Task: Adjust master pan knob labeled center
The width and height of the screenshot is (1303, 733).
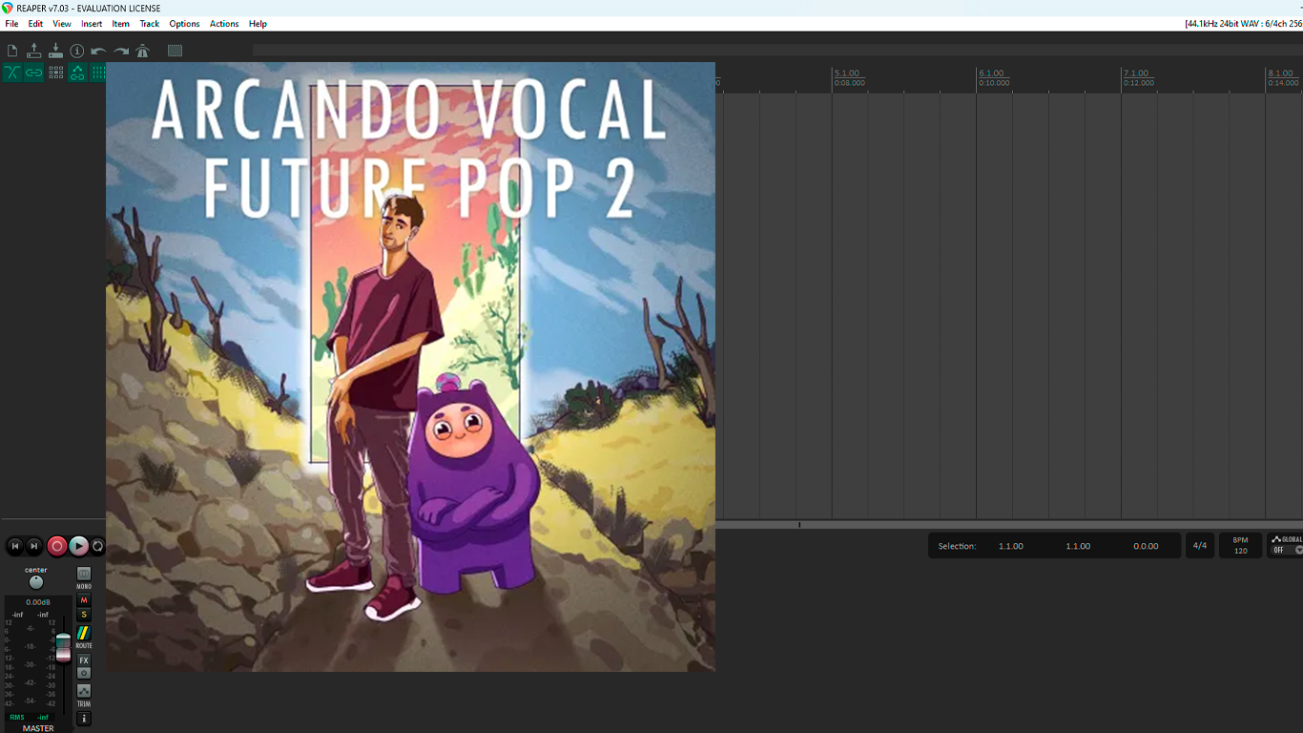Action: coord(36,582)
